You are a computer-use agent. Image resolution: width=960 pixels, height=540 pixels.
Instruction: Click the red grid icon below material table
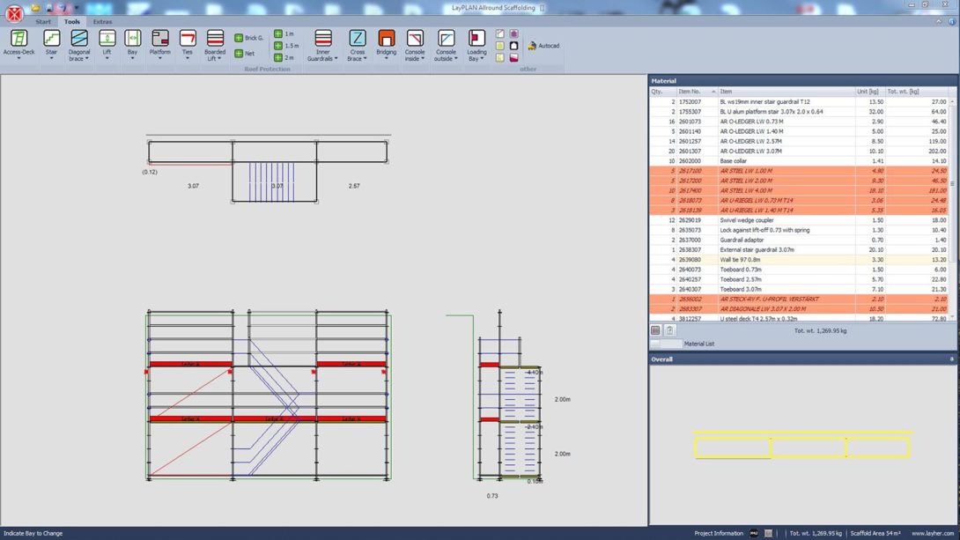655,330
